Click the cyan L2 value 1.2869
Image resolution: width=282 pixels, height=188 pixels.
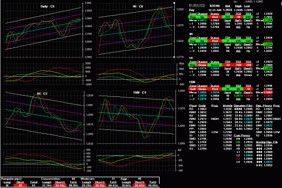click(248, 155)
